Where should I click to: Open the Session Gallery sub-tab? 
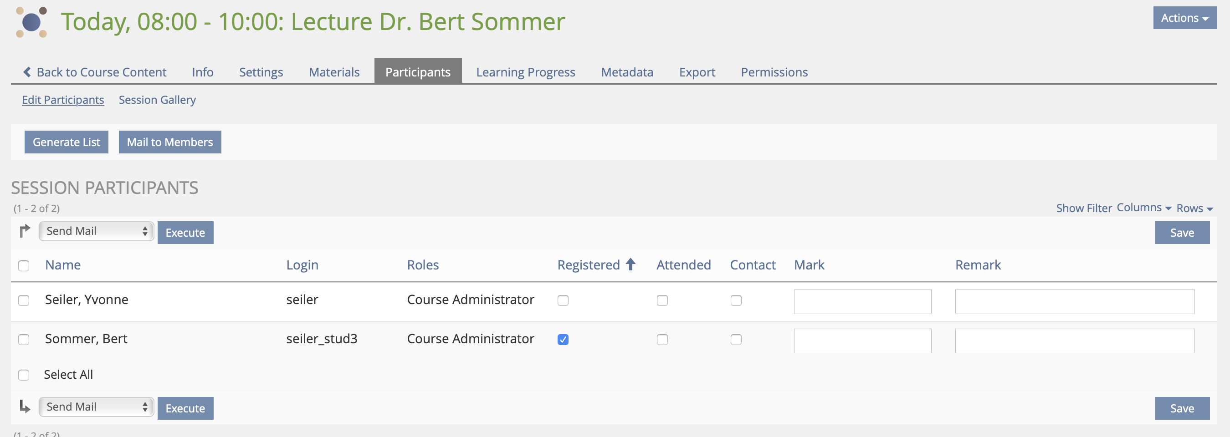(157, 100)
